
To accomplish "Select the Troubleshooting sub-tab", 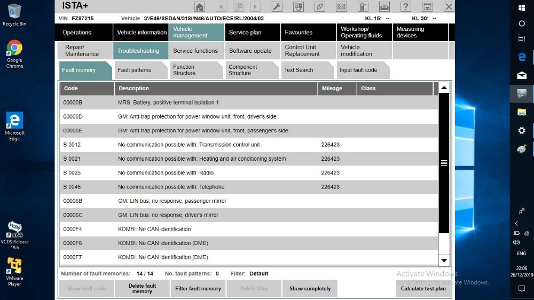I will click(141, 51).
